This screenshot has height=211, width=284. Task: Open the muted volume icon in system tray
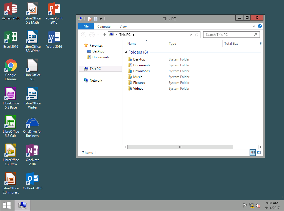258,205
